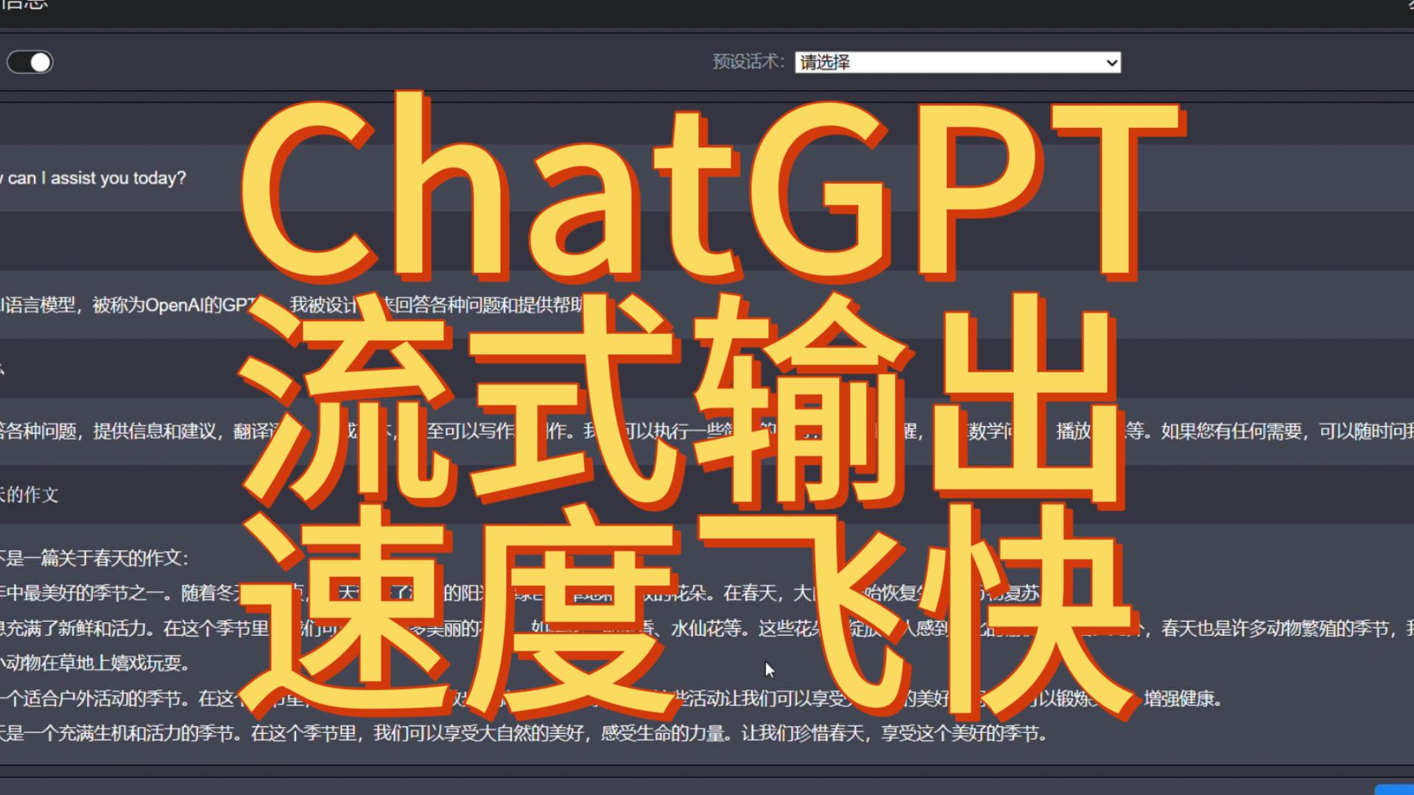1414x795 pixels.
Task: Click the arrow of the 请选择 combo box
Action: (1111, 63)
